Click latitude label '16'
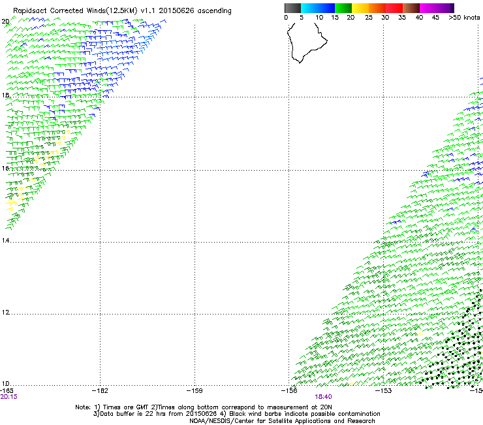The height and width of the screenshot is (425, 483). (5, 169)
